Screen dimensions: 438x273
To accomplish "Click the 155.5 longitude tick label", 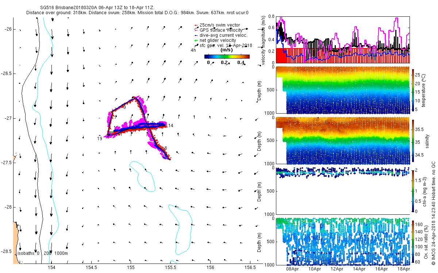I will (170, 268).
